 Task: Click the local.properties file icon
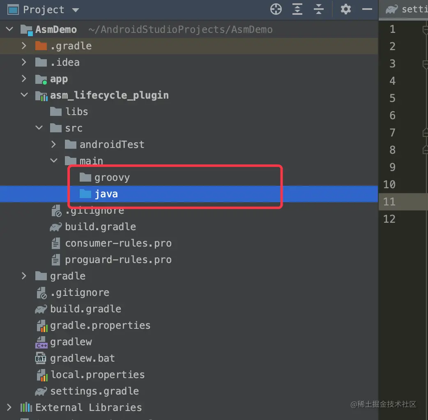pyautogui.click(x=42, y=375)
